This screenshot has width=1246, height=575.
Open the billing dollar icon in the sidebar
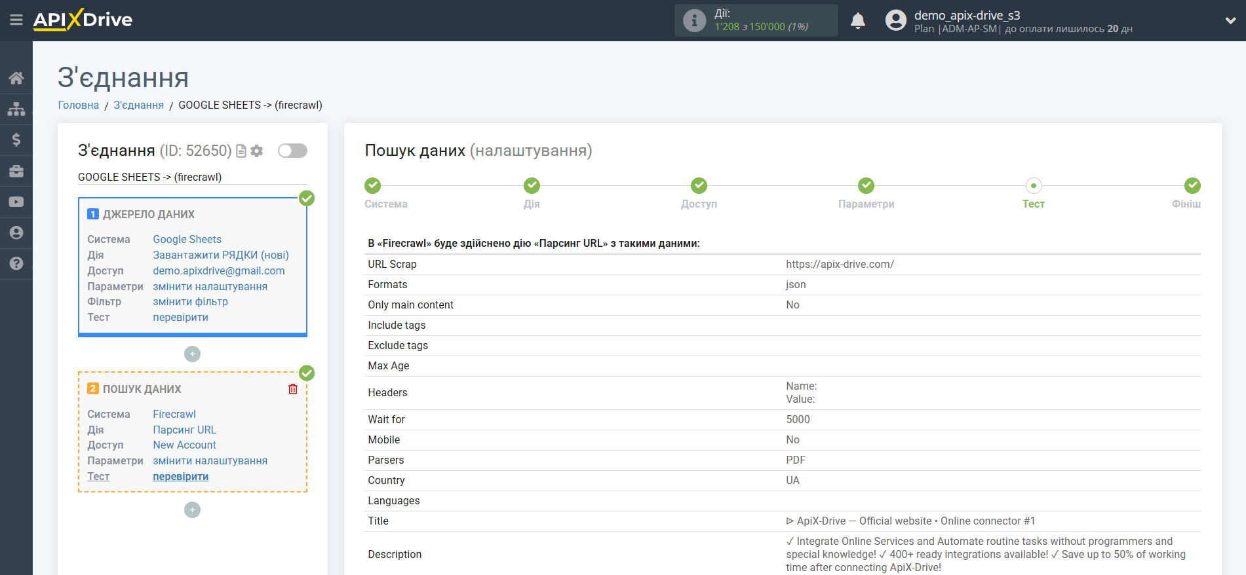coord(16,139)
